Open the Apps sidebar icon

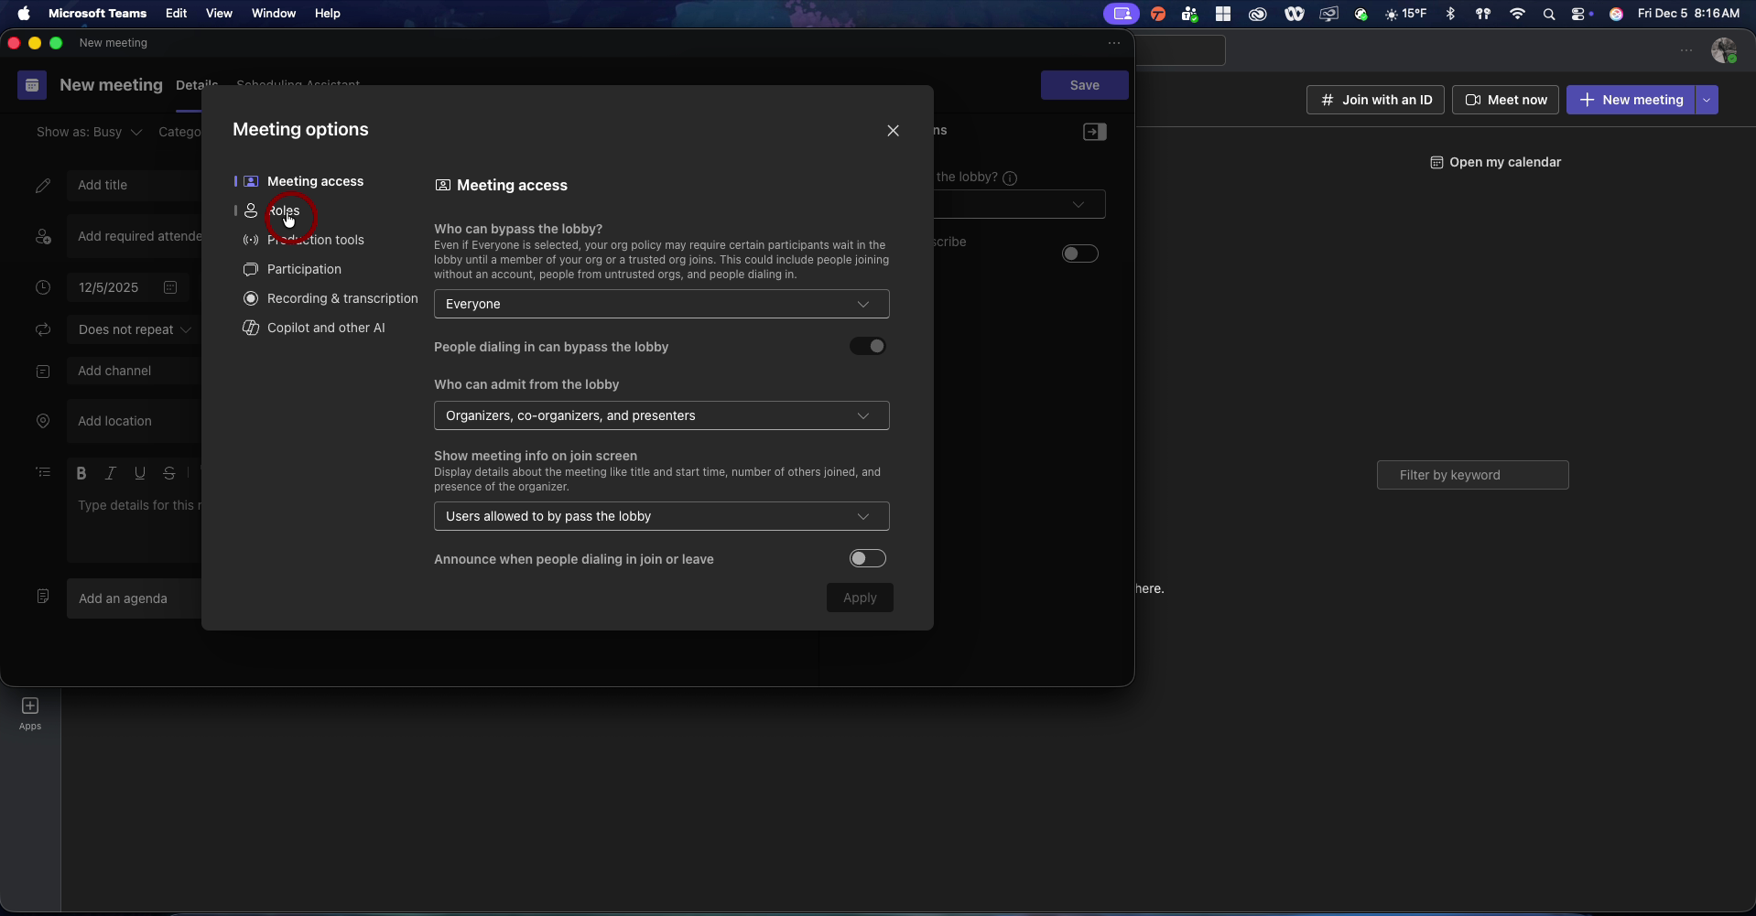[30, 714]
